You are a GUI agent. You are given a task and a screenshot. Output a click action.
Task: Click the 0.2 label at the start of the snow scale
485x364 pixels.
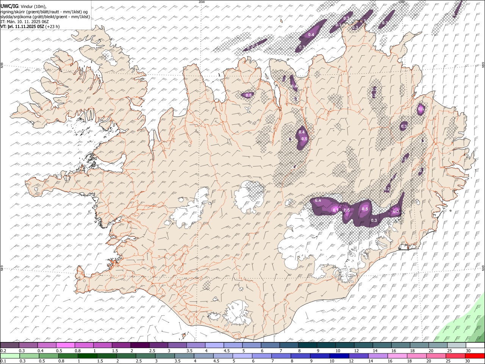[x=3, y=351]
